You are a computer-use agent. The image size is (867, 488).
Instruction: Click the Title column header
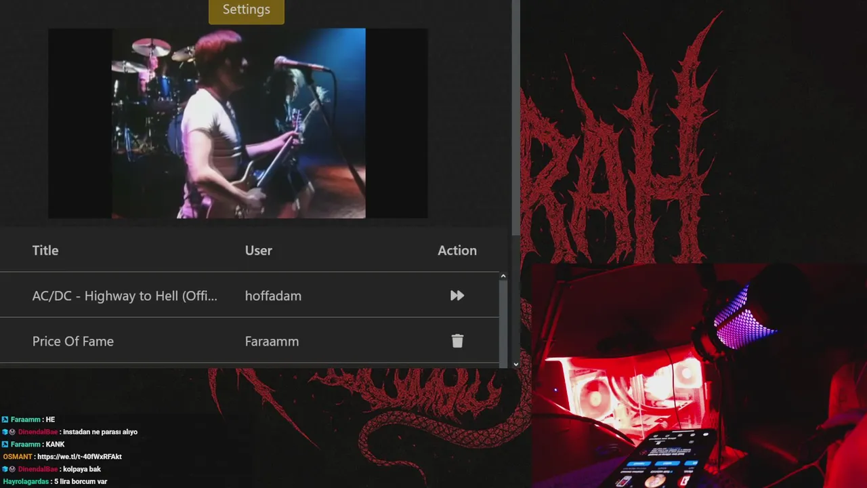(45, 250)
